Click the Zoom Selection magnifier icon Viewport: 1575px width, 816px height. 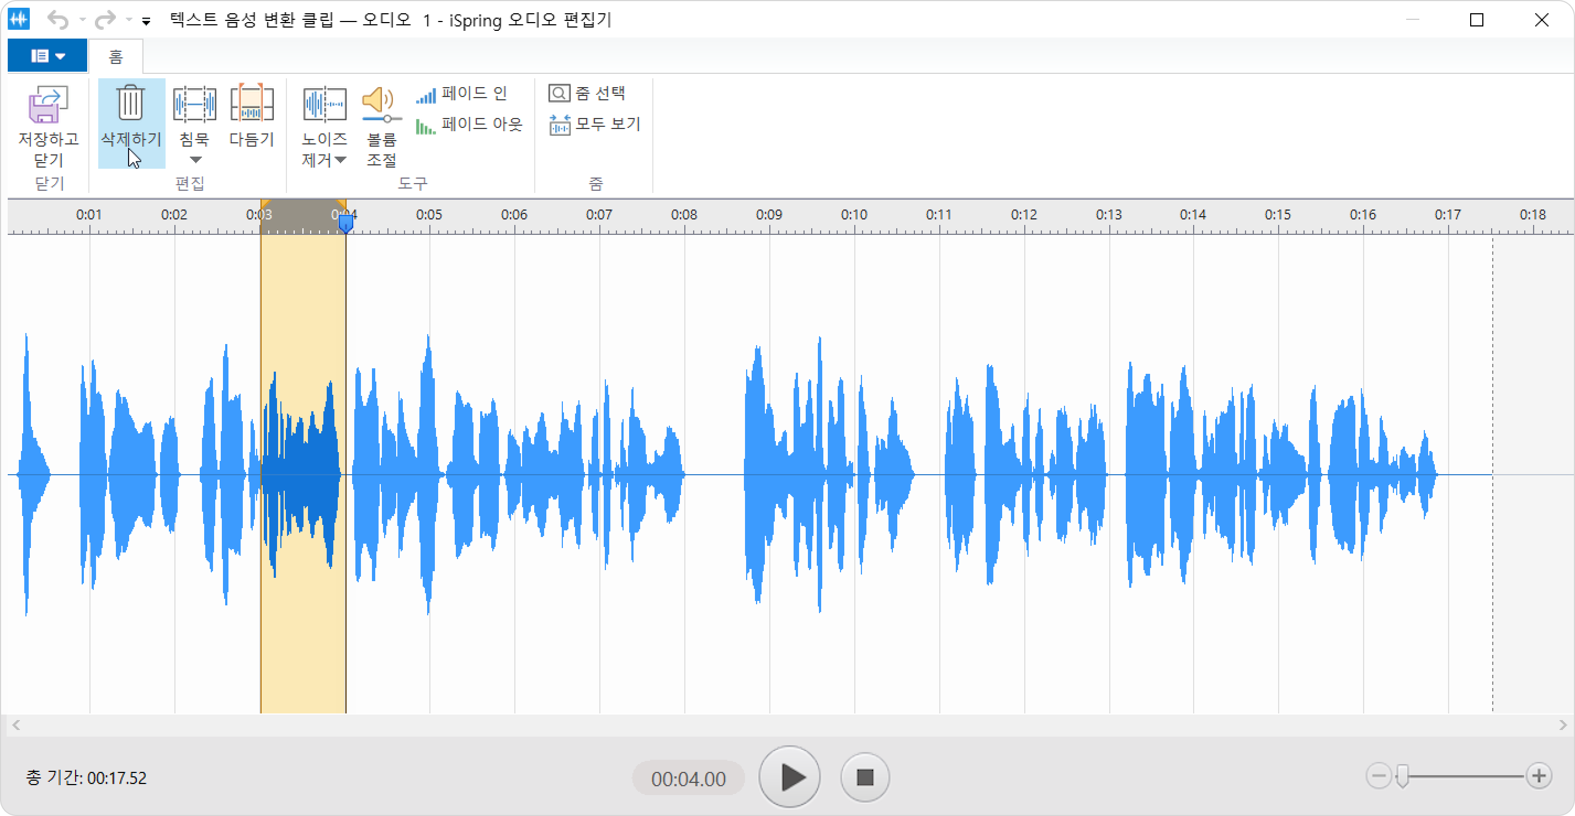tap(559, 93)
